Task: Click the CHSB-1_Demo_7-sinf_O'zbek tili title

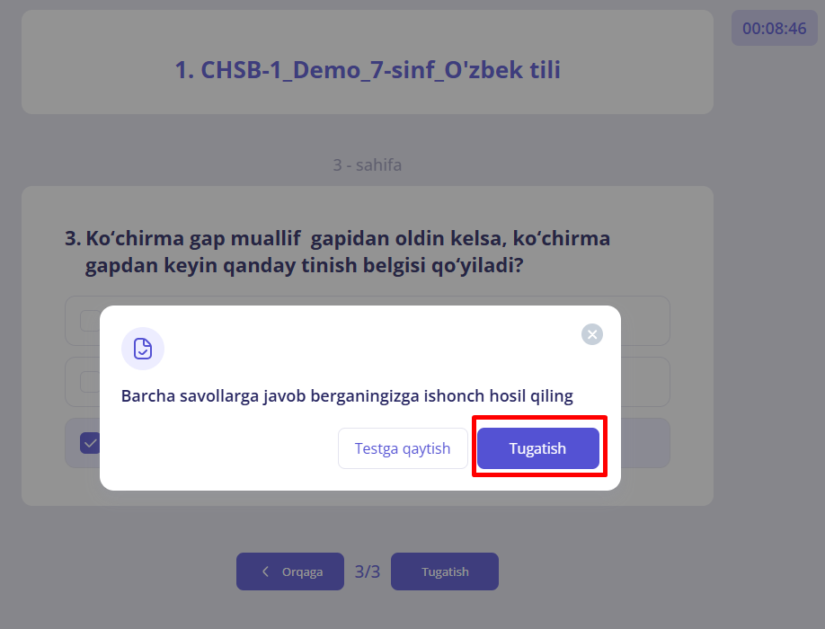Action: pyautogui.click(x=368, y=70)
